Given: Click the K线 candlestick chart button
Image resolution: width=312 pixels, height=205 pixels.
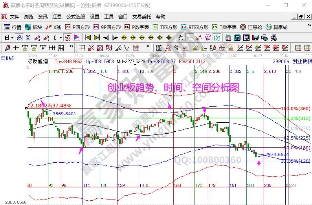Looking at the screenshot, I should click(53, 27).
